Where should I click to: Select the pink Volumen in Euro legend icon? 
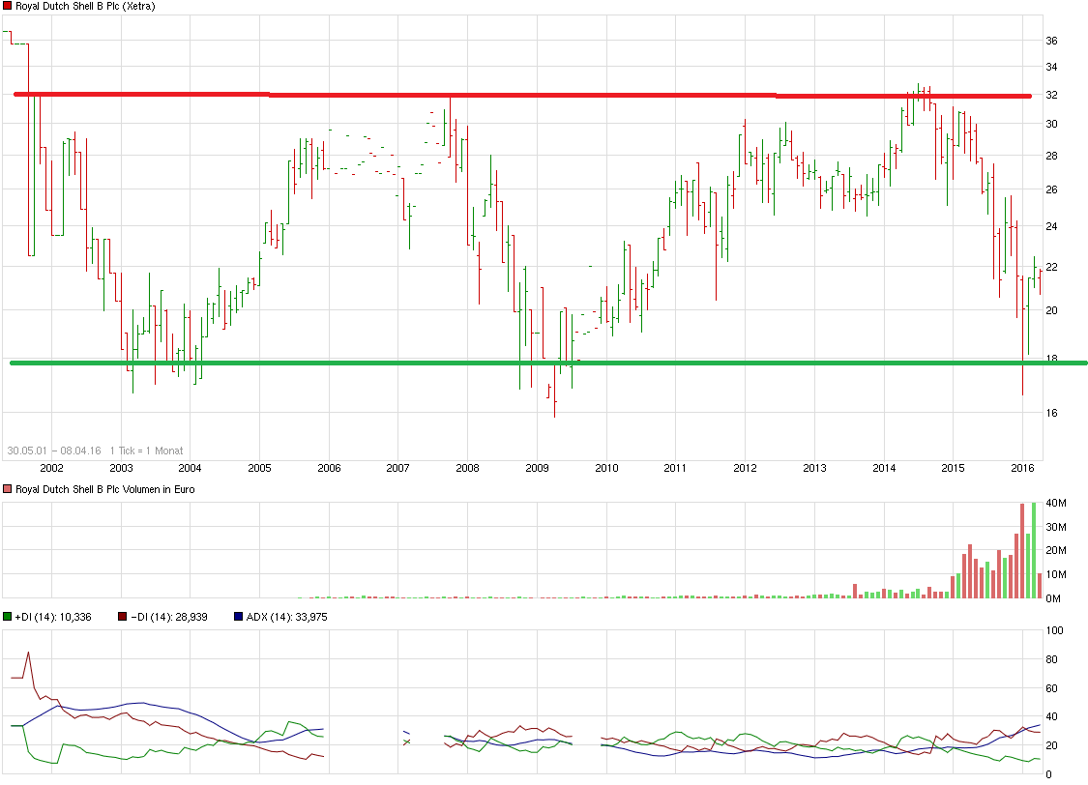pyautogui.click(x=7, y=489)
